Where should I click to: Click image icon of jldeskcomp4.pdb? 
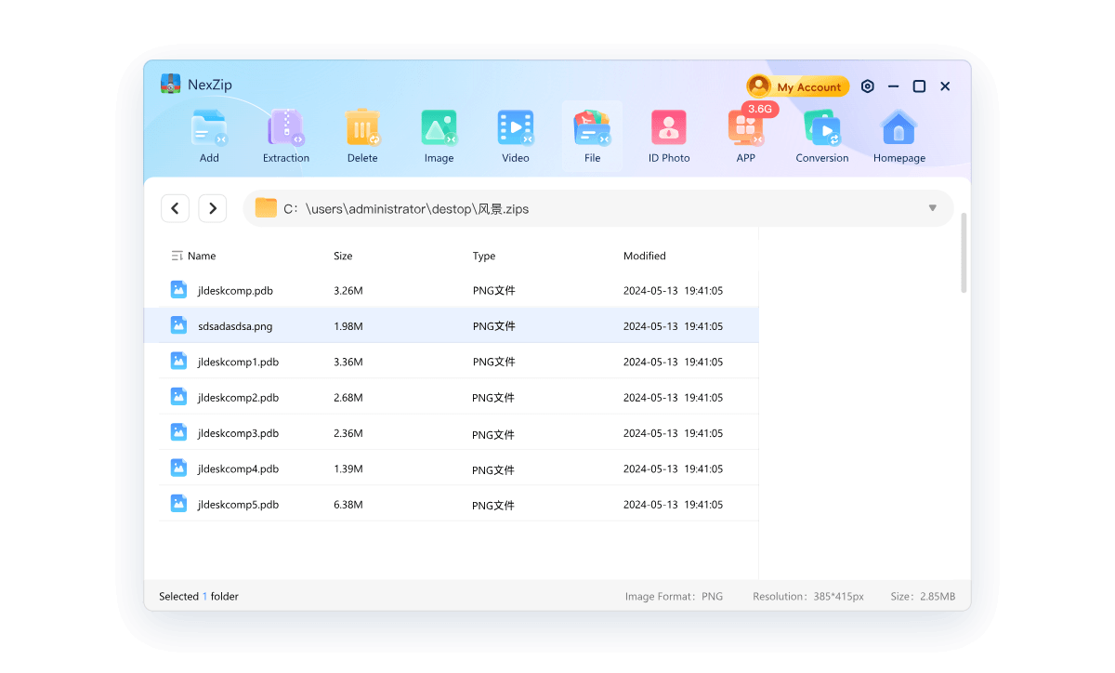pos(178,468)
